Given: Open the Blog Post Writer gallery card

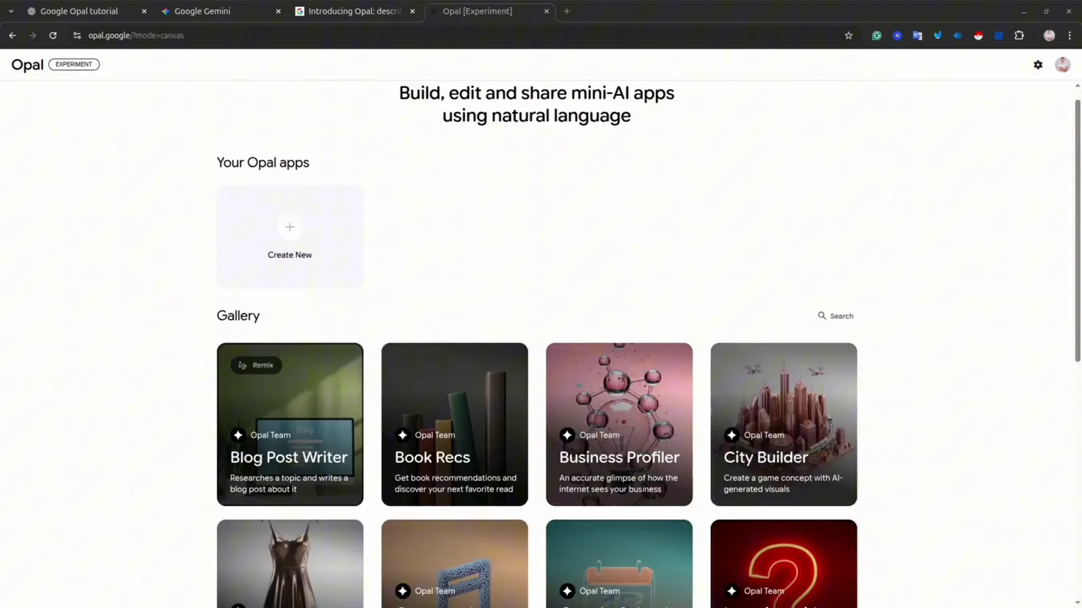Looking at the screenshot, I should (289, 424).
